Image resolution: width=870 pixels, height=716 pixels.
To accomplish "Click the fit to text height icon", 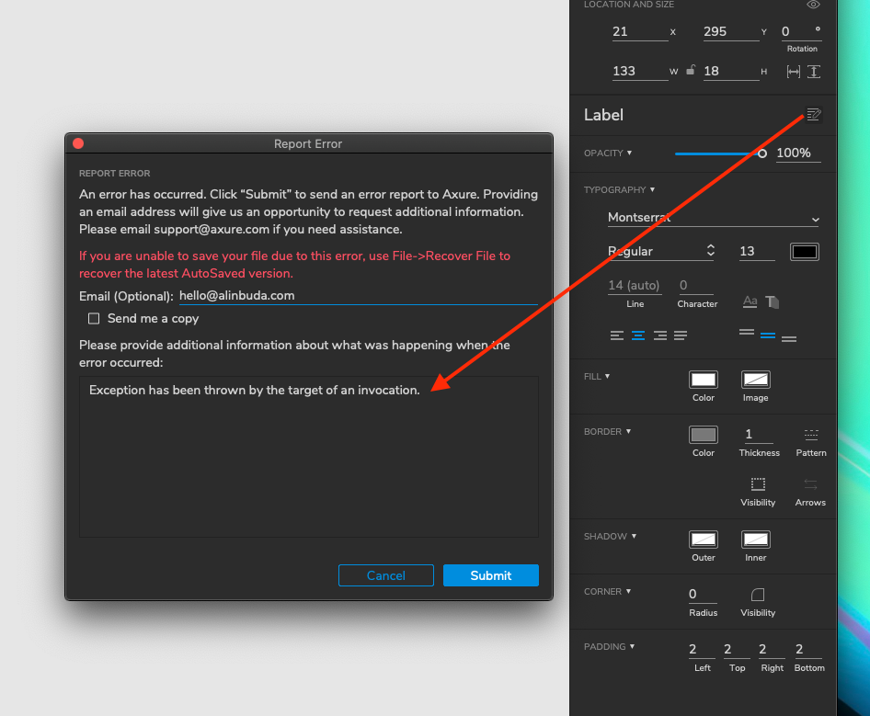I will pyautogui.click(x=814, y=72).
